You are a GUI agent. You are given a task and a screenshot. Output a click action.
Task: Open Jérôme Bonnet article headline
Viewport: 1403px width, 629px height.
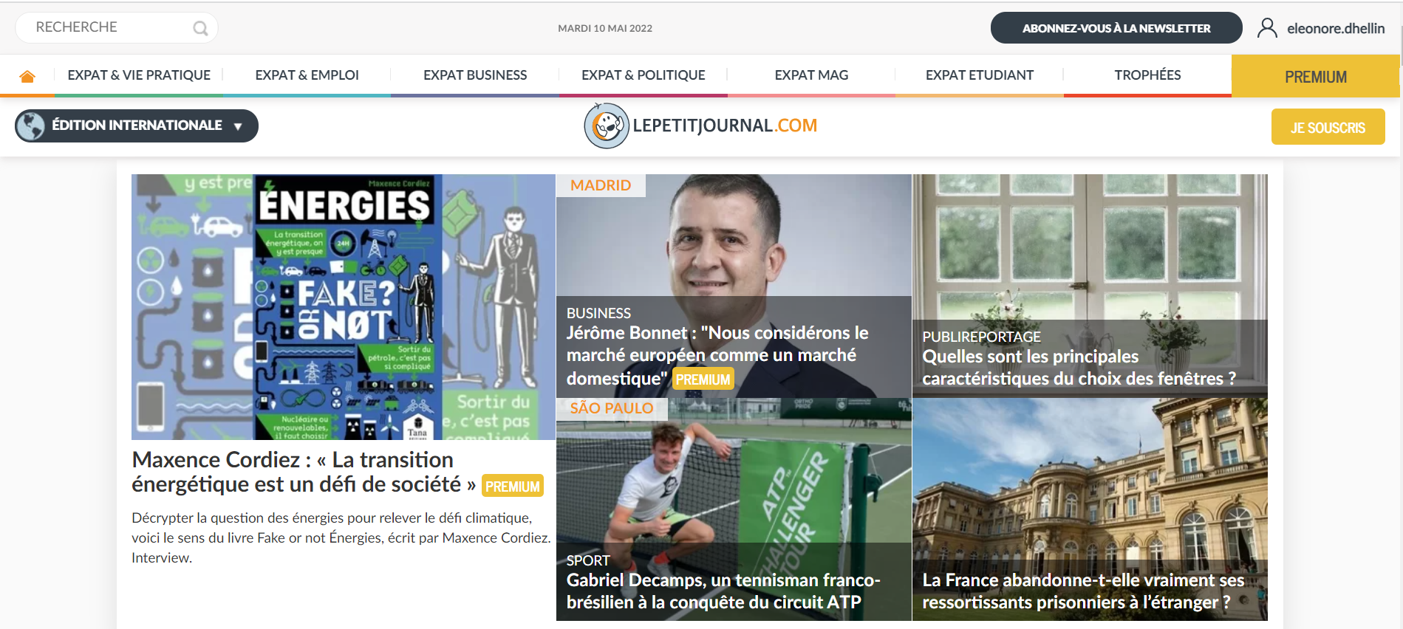click(x=717, y=355)
